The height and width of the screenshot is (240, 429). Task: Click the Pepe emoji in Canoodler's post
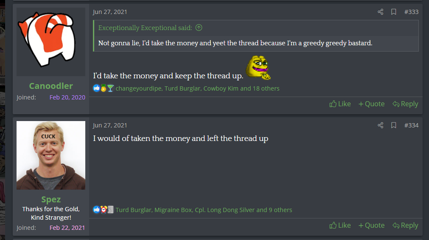pyautogui.click(x=258, y=67)
